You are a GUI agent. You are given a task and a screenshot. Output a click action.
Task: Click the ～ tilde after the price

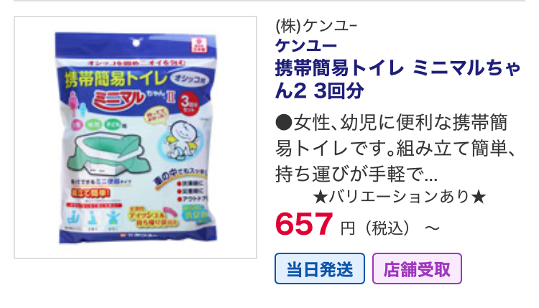433,228
